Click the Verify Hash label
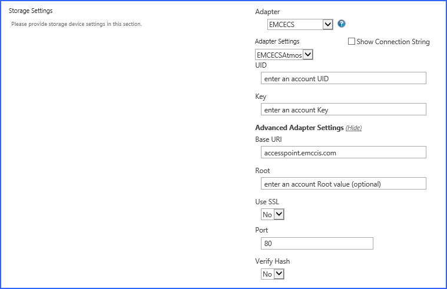Viewport: 447px width, 289px height. pyautogui.click(x=273, y=261)
